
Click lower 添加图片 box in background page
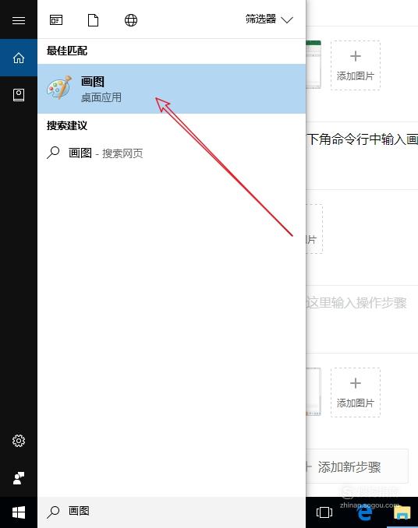(x=356, y=392)
